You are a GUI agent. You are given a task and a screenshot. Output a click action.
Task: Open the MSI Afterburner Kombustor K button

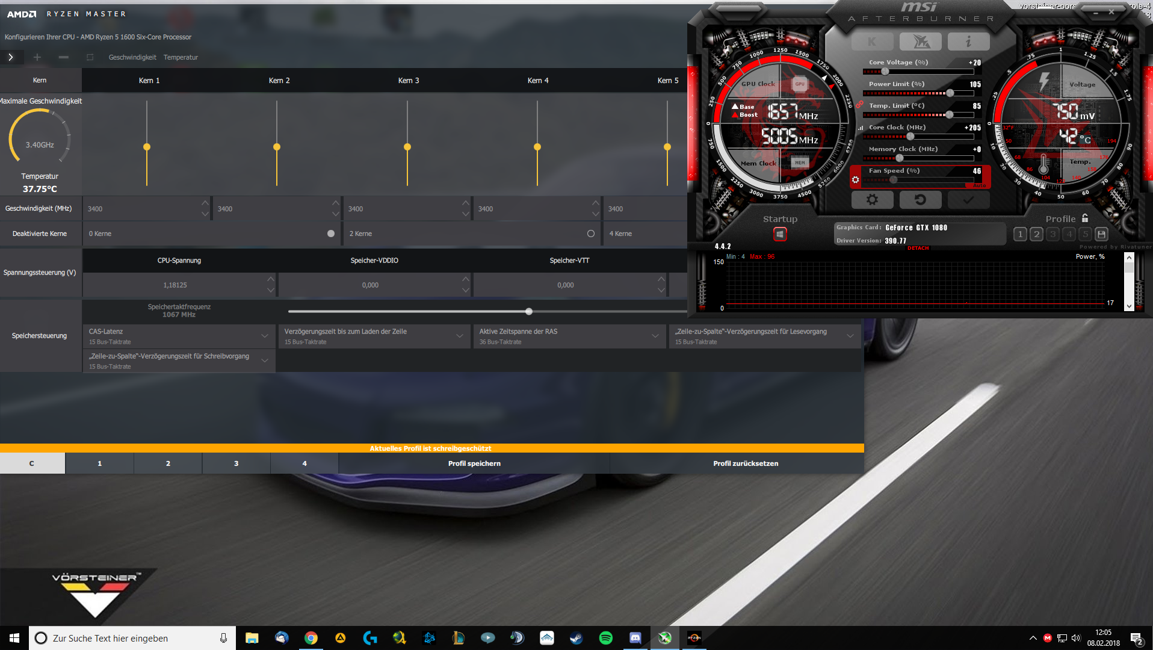point(872,42)
